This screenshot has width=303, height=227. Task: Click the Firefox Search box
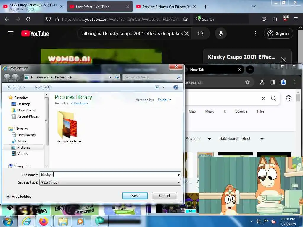(x=221, y=19)
